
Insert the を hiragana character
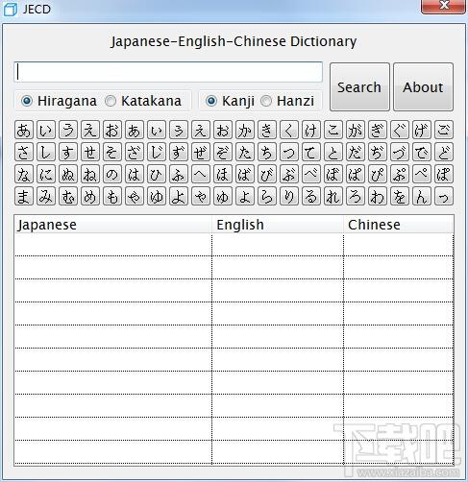[400, 196]
